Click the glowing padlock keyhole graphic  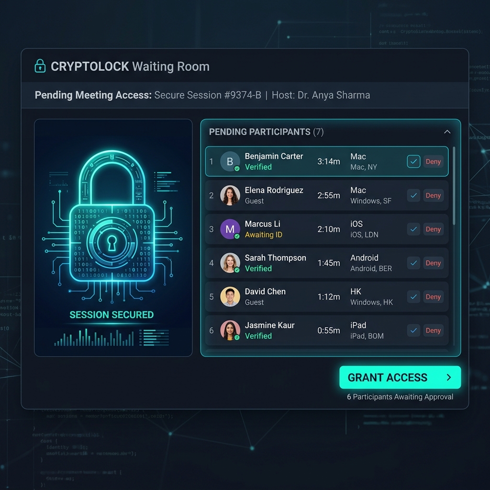click(112, 243)
